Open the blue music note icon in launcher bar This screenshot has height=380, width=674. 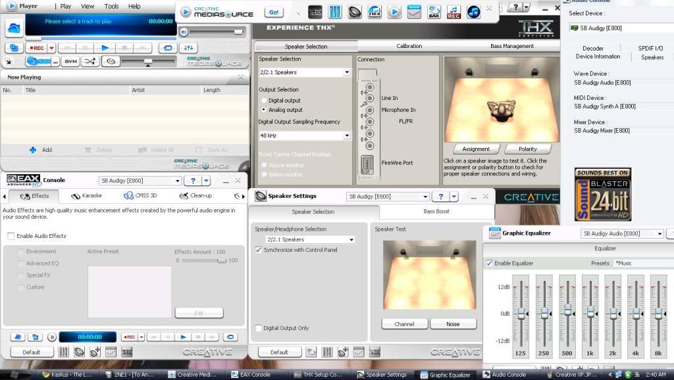(x=474, y=12)
